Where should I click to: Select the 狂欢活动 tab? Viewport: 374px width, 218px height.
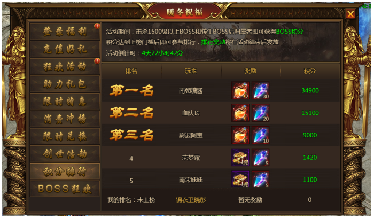65,66
